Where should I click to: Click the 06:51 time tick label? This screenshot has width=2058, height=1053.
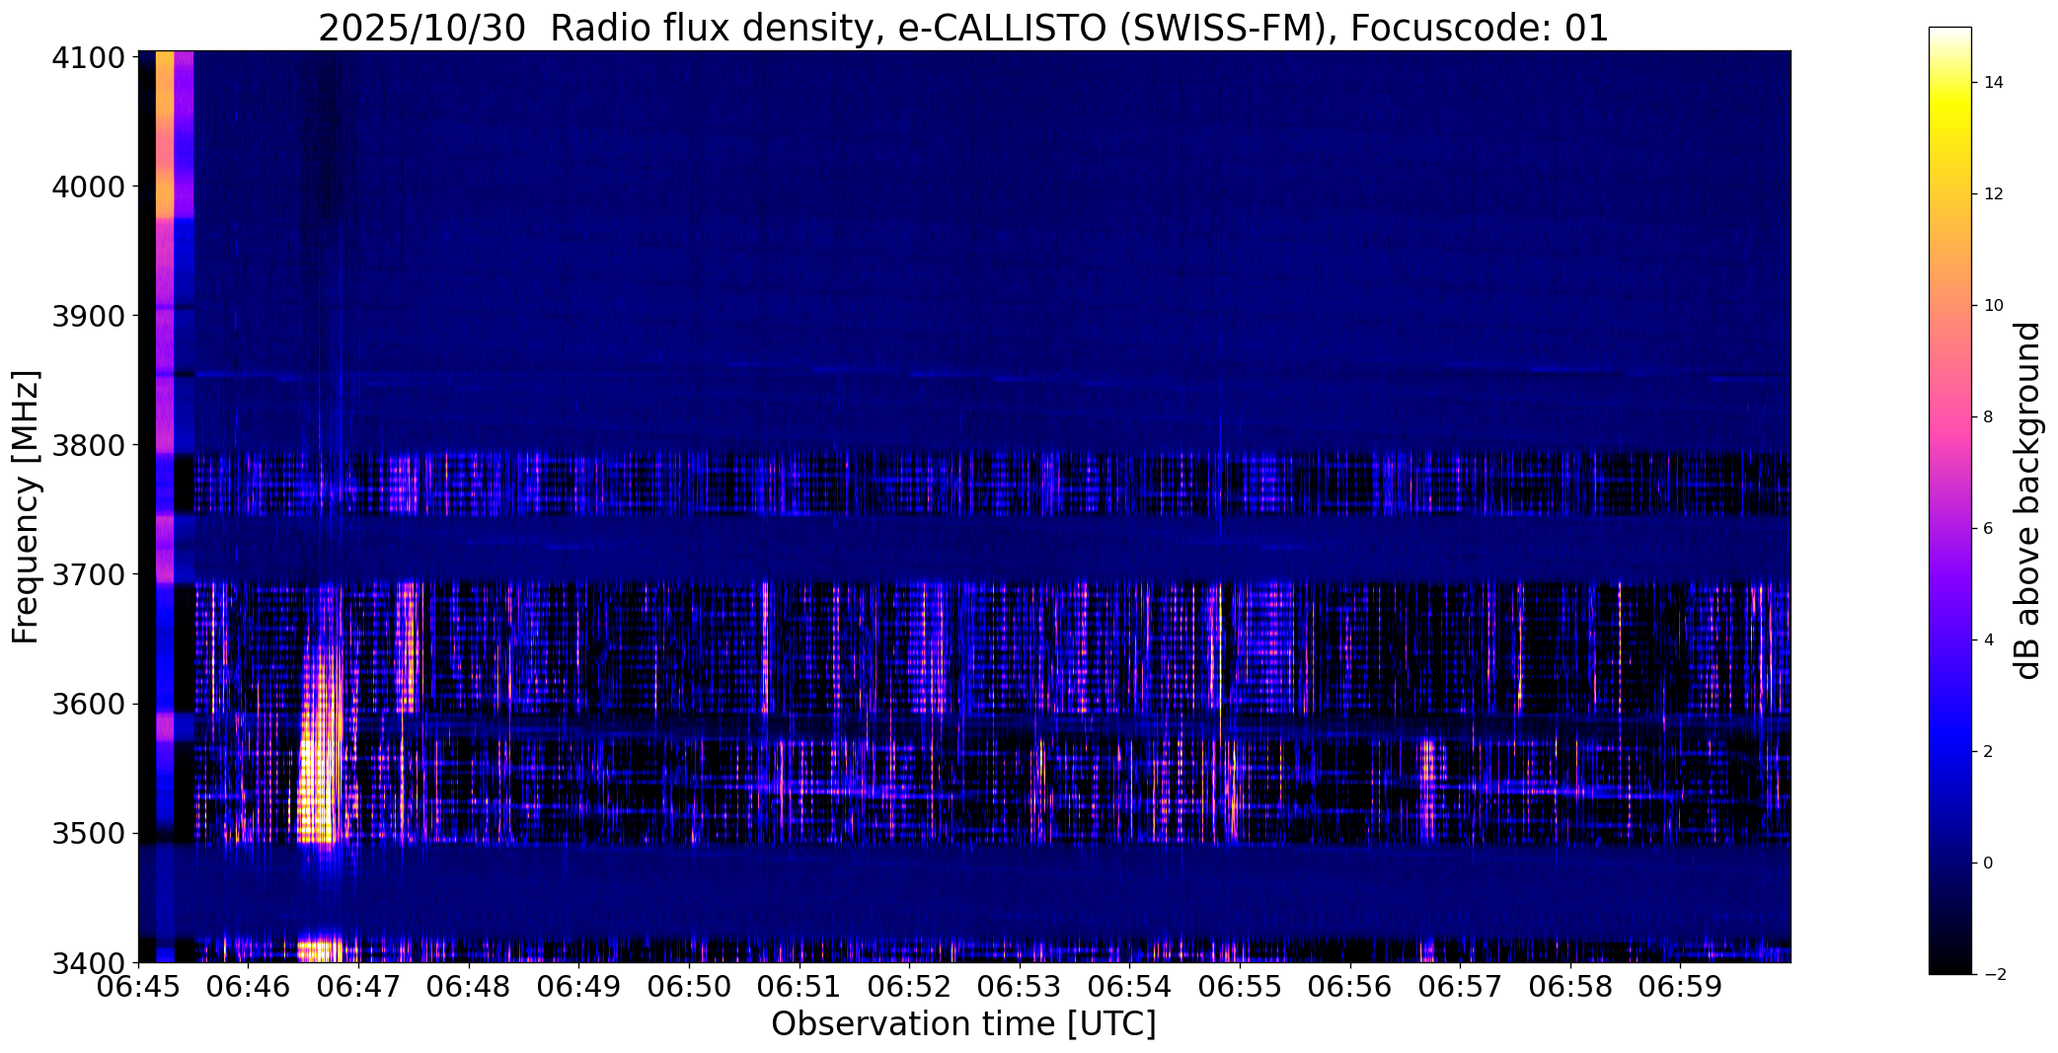coord(800,986)
